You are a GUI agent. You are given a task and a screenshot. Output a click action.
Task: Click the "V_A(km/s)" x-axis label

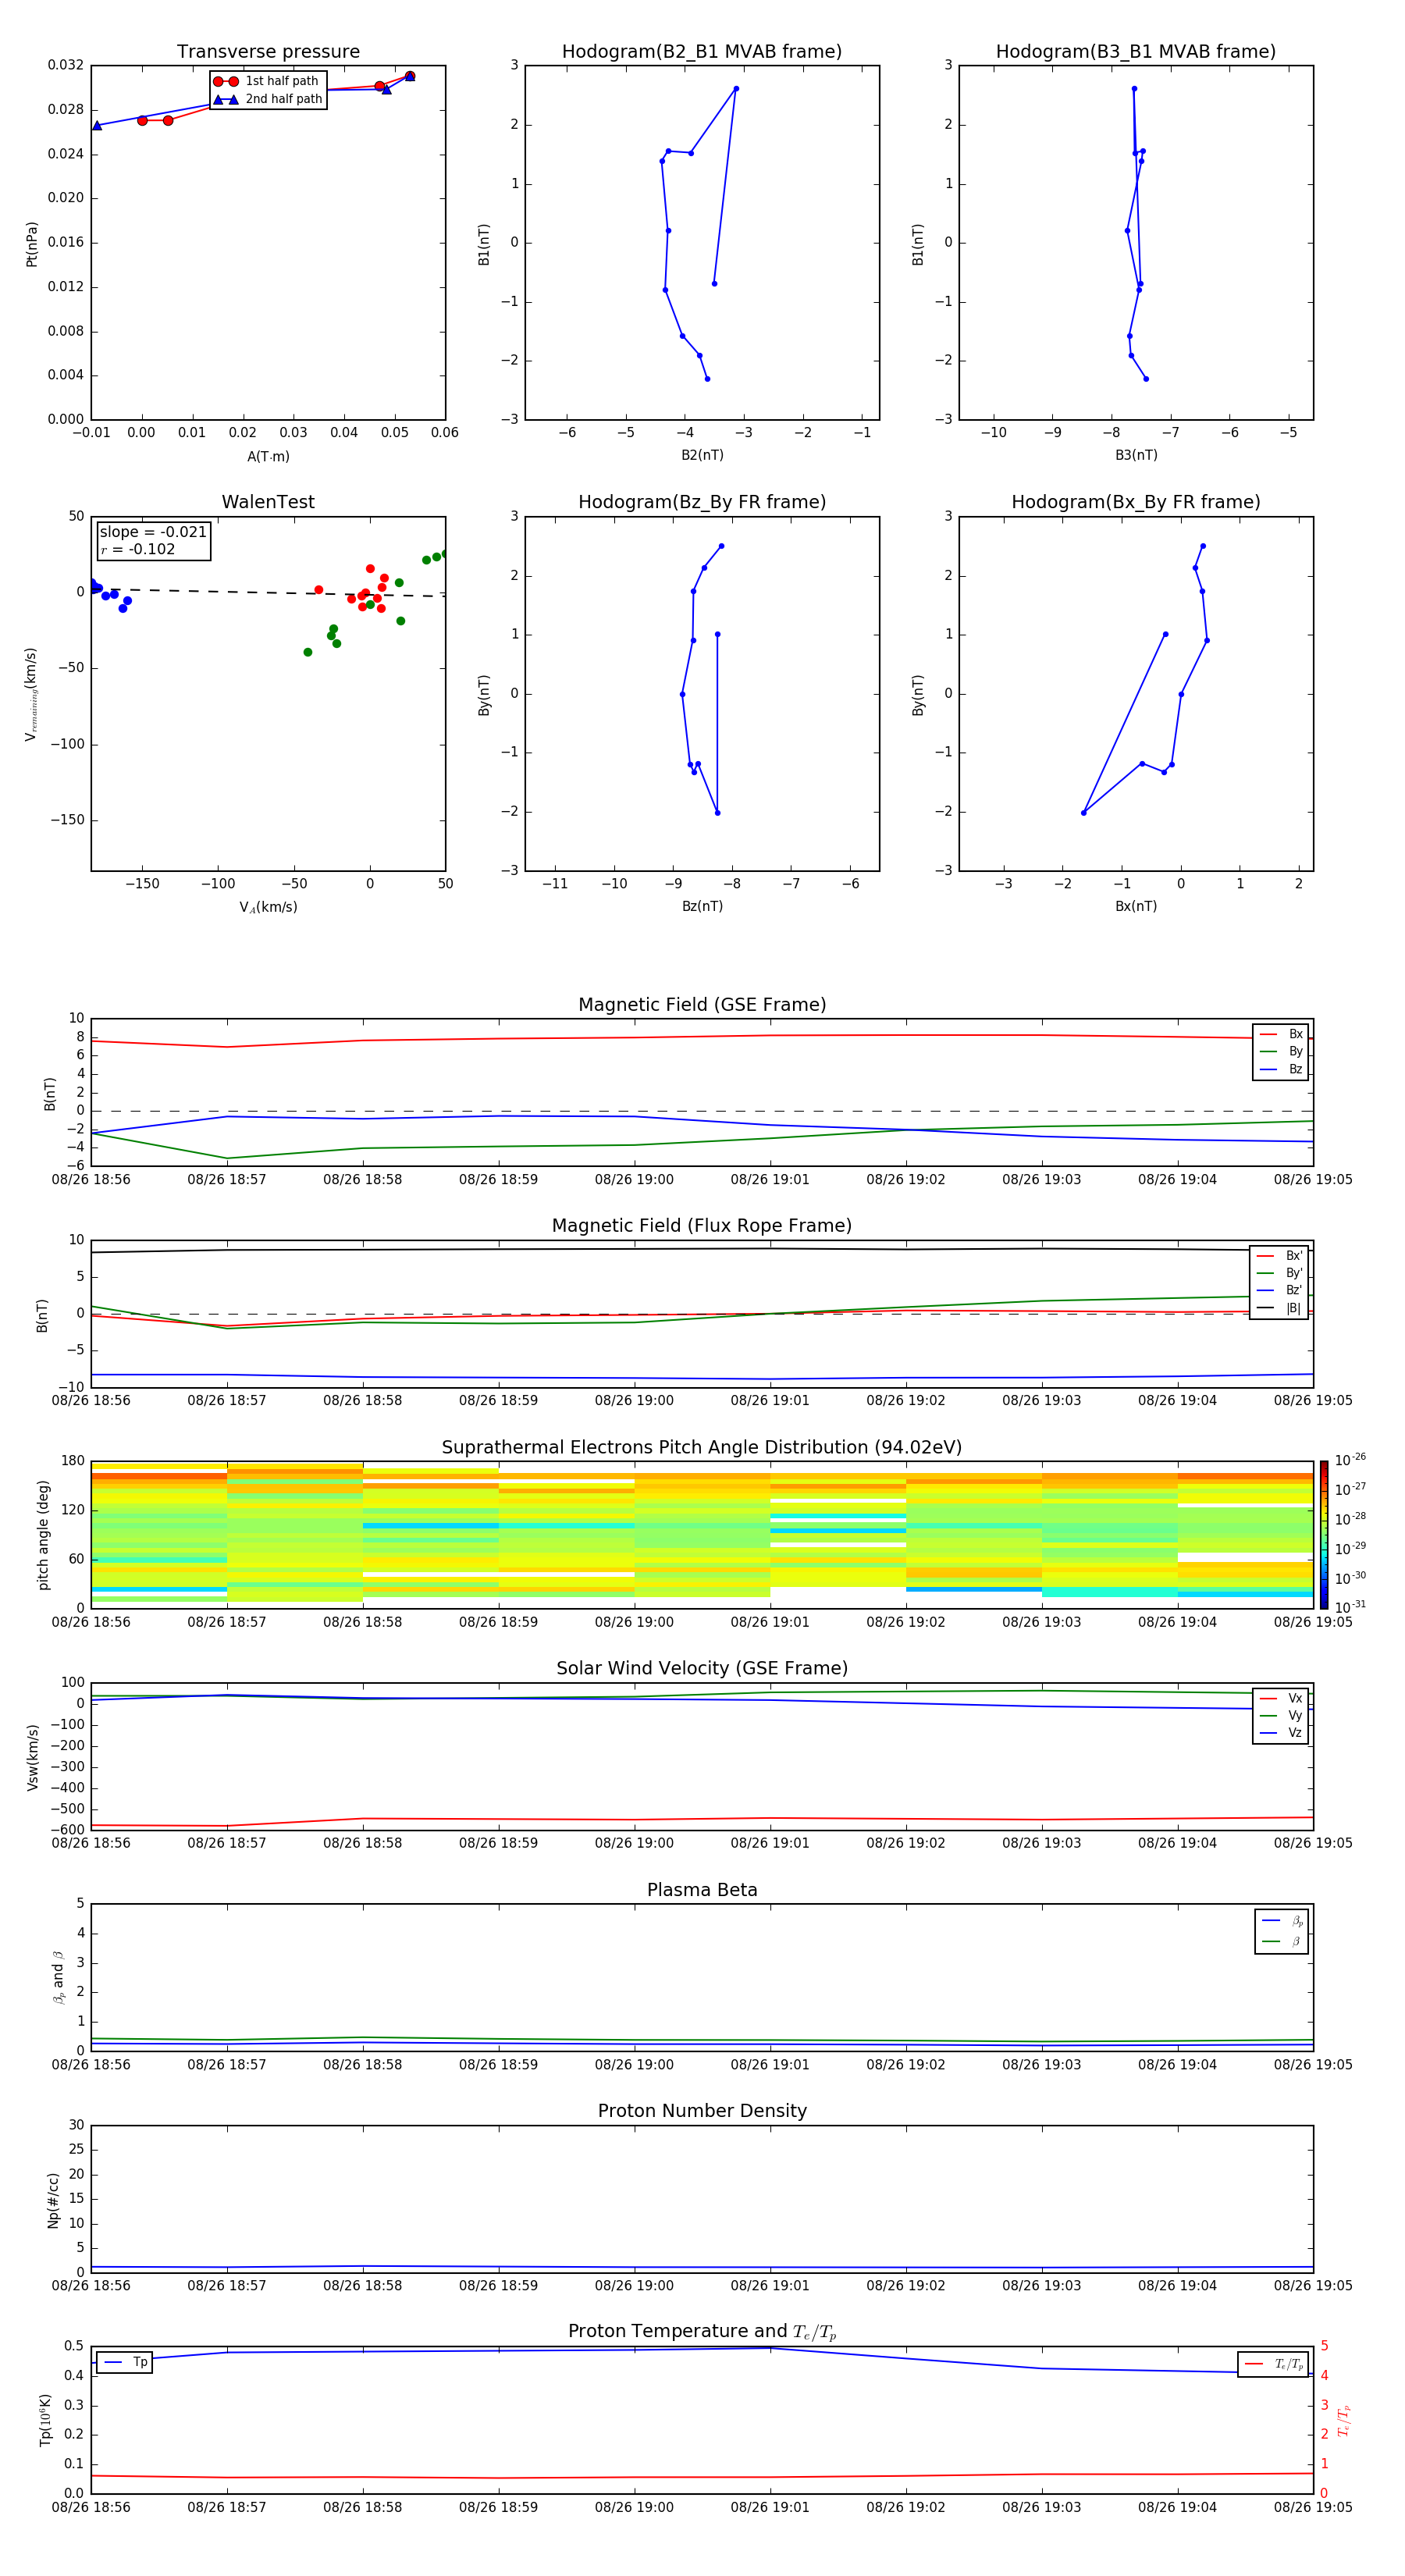click(268, 908)
